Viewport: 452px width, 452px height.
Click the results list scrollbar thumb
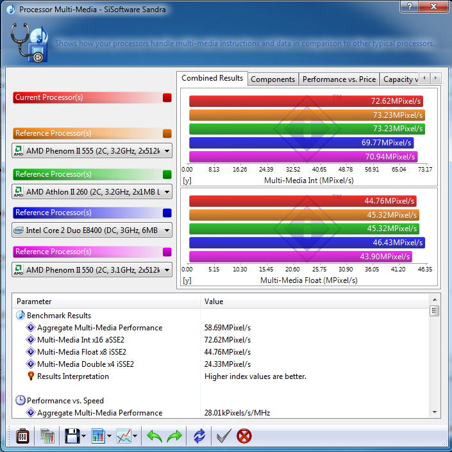coord(435,311)
